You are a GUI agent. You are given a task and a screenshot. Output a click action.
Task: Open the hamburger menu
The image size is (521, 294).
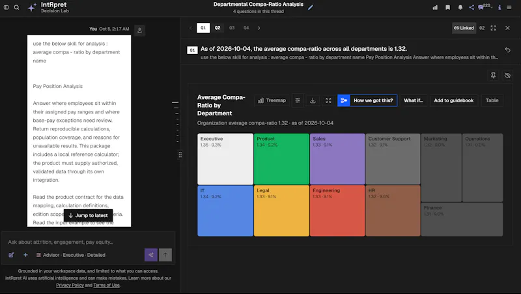click(509, 7)
